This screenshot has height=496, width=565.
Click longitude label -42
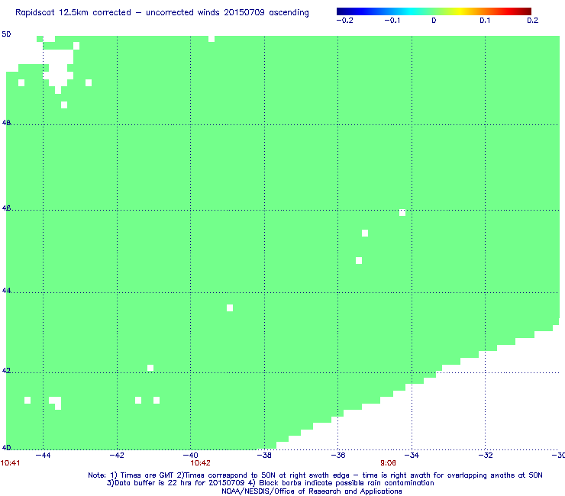117,456
